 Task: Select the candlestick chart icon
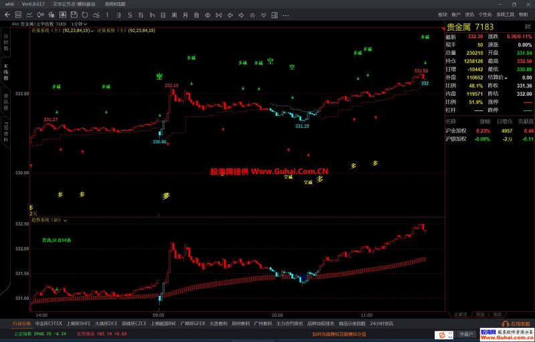point(41,15)
